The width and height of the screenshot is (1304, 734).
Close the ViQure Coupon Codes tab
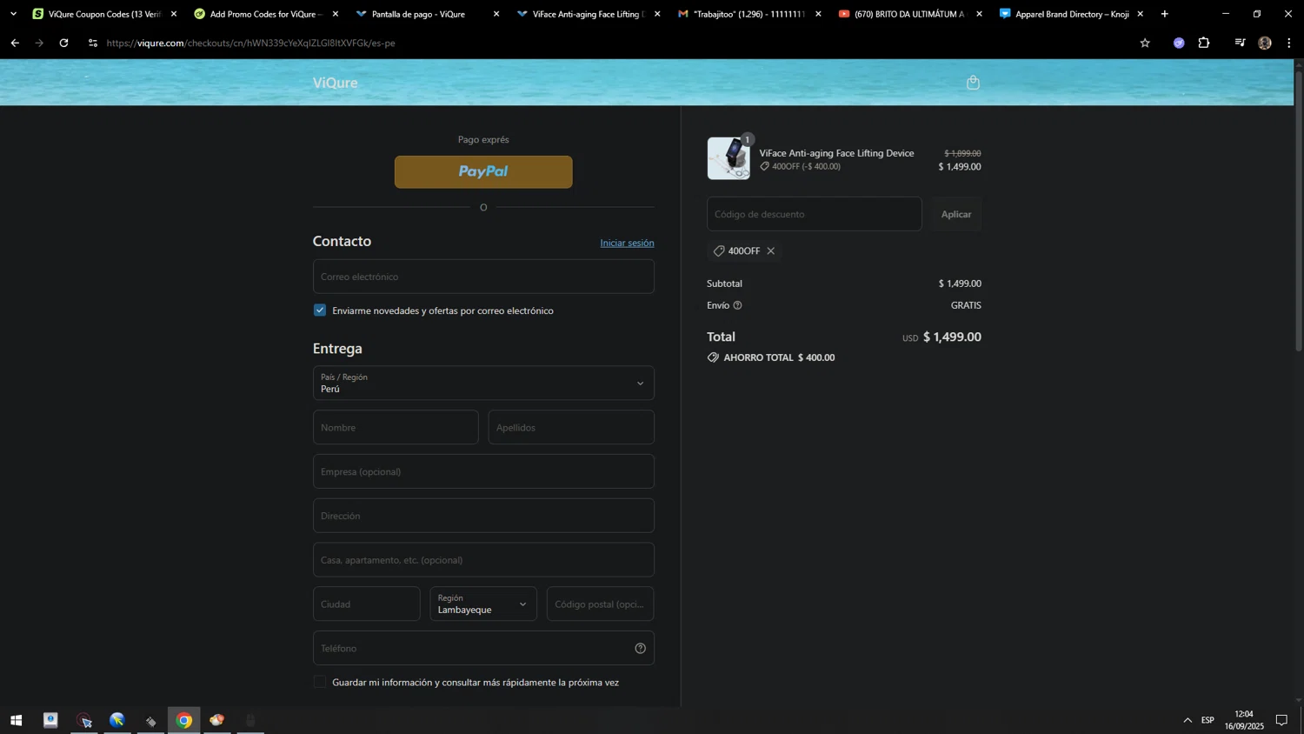pyautogui.click(x=174, y=14)
